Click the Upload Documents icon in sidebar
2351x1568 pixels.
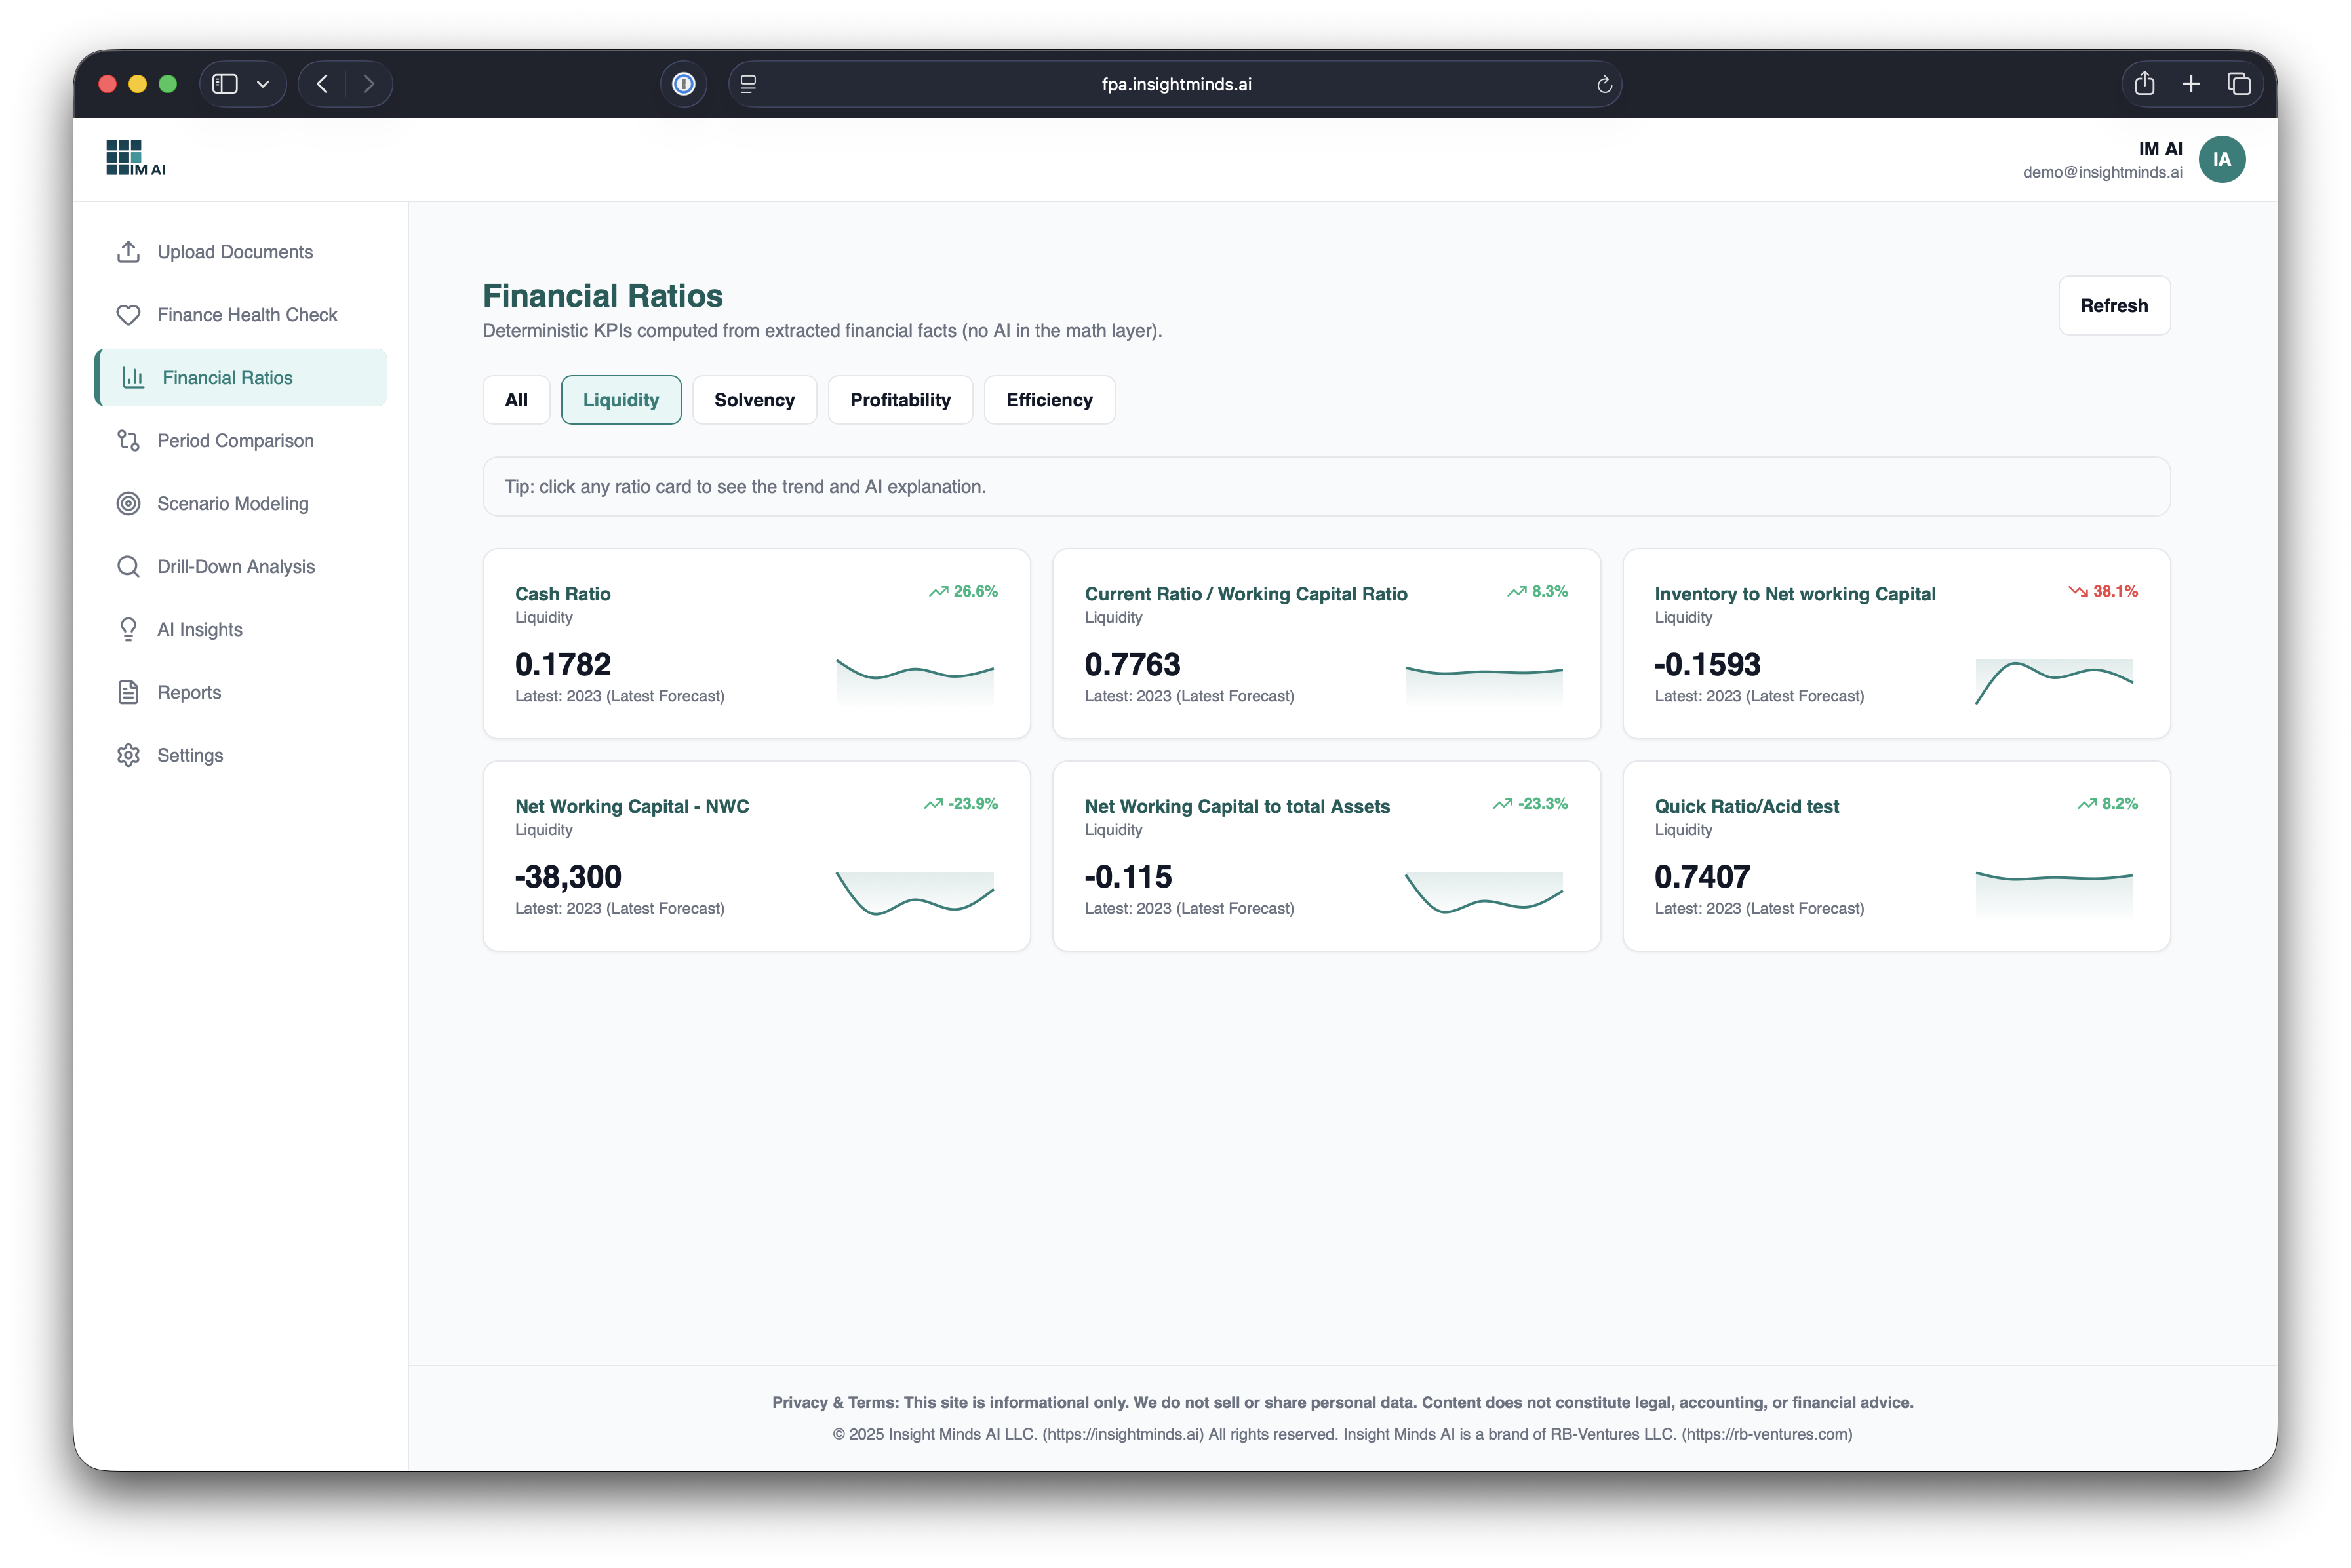(128, 252)
